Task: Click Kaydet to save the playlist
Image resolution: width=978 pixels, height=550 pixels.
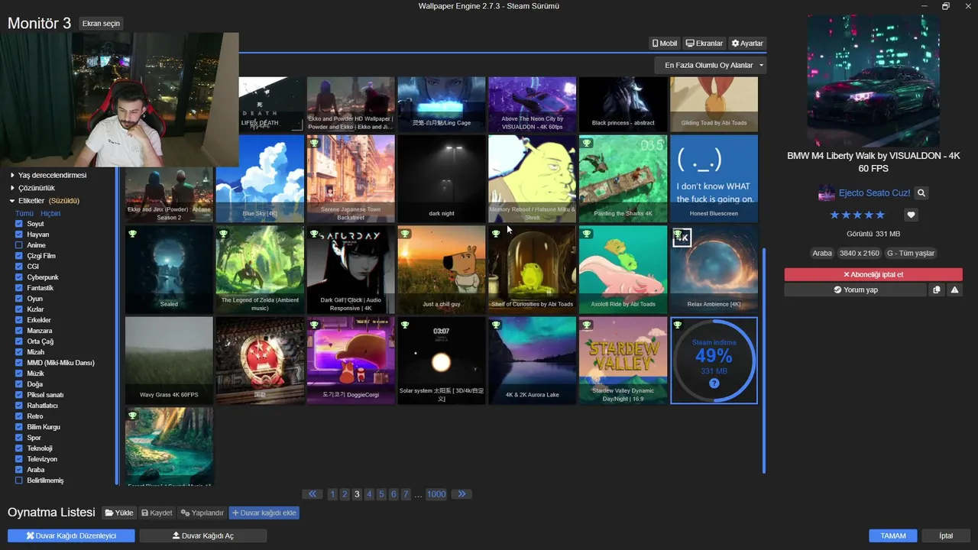Action: (x=157, y=513)
